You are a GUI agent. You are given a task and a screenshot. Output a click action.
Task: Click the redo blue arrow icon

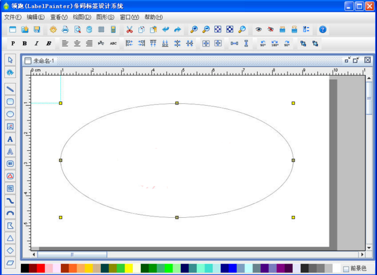coord(177,30)
